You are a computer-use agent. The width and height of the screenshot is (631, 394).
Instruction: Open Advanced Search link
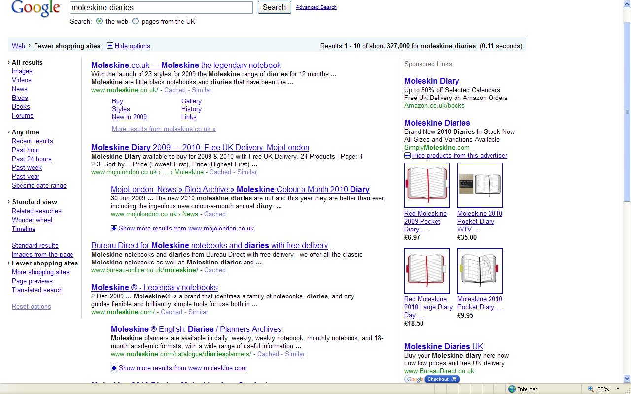click(x=316, y=7)
